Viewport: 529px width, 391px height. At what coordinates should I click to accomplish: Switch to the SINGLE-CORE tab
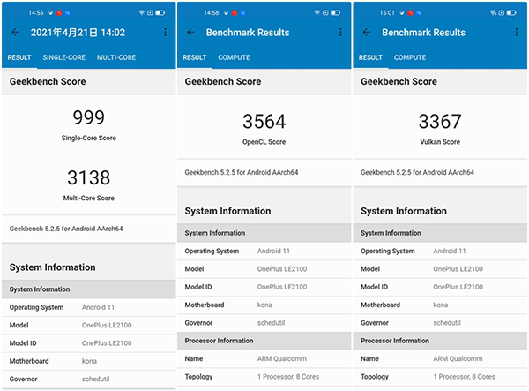coord(63,58)
